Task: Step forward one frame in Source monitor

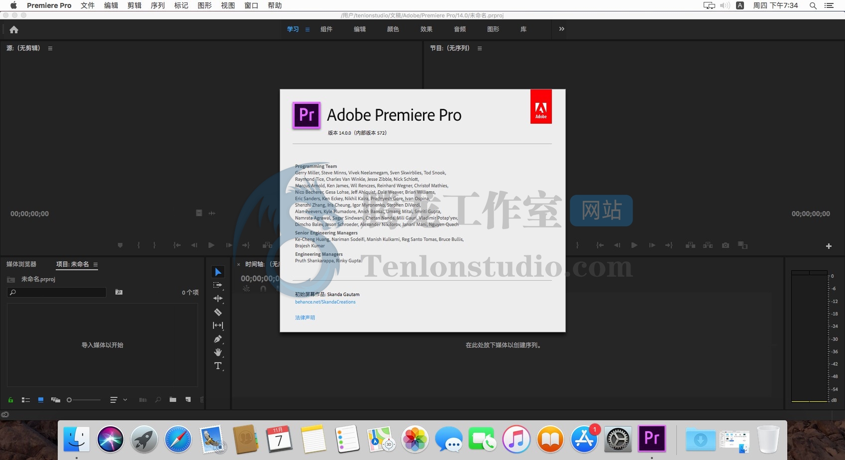Action: pos(229,245)
